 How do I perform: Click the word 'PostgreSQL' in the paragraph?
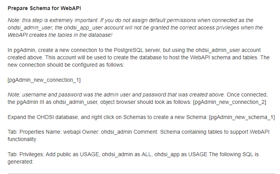pyautogui.click(x=129, y=50)
